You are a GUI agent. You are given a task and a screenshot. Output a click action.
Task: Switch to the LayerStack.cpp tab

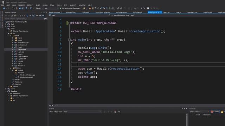click(x=192, y=12)
